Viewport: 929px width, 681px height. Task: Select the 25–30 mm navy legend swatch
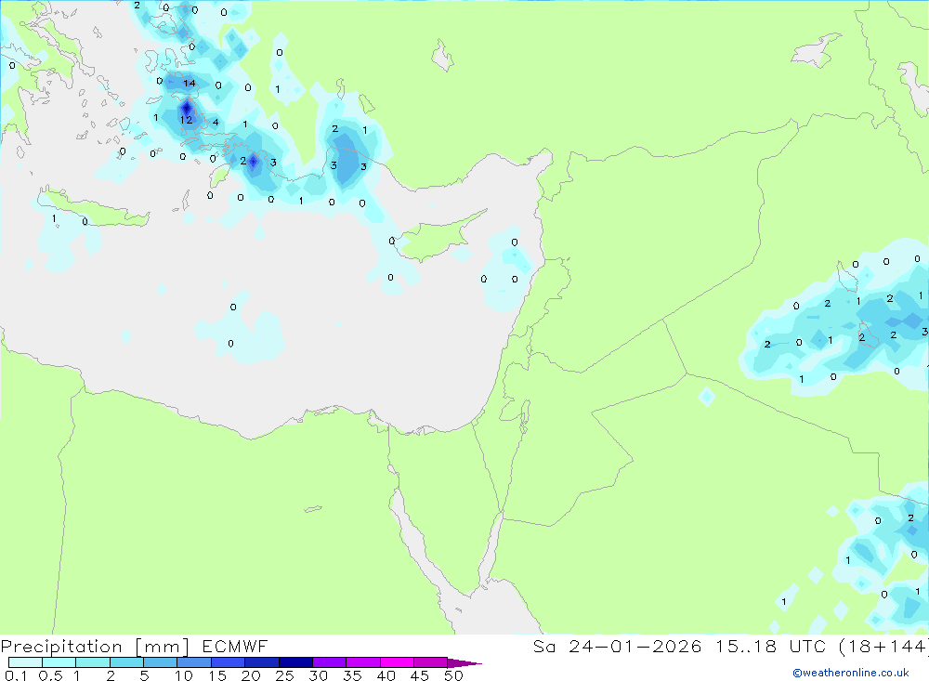point(295,662)
